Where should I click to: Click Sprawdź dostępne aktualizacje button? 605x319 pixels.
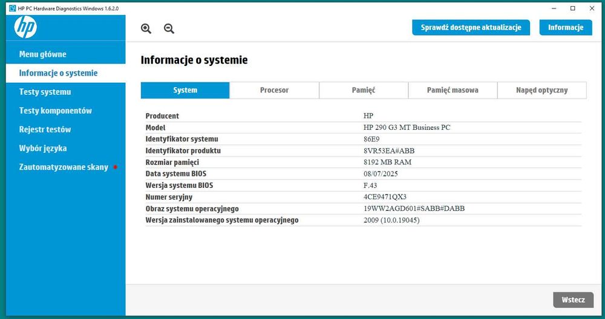point(471,27)
